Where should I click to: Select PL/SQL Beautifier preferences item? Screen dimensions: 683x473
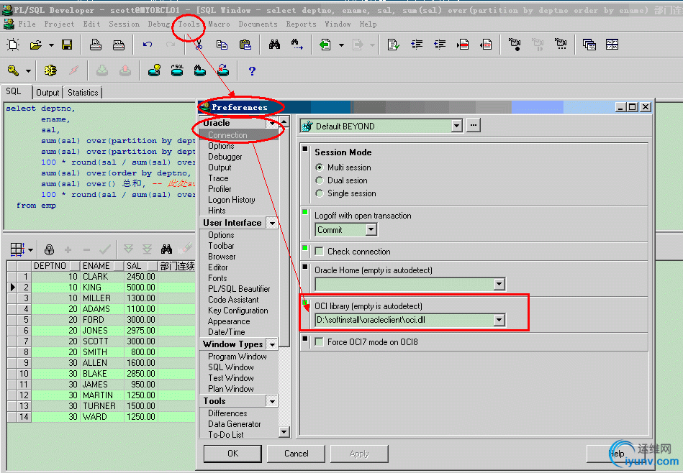(239, 289)
